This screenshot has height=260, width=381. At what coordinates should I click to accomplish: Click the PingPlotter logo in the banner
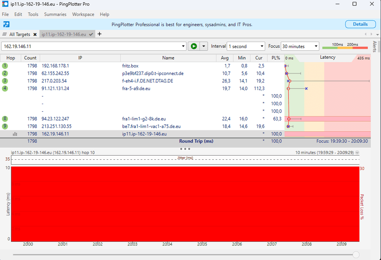pyautogui.click(x=6, y=24)
